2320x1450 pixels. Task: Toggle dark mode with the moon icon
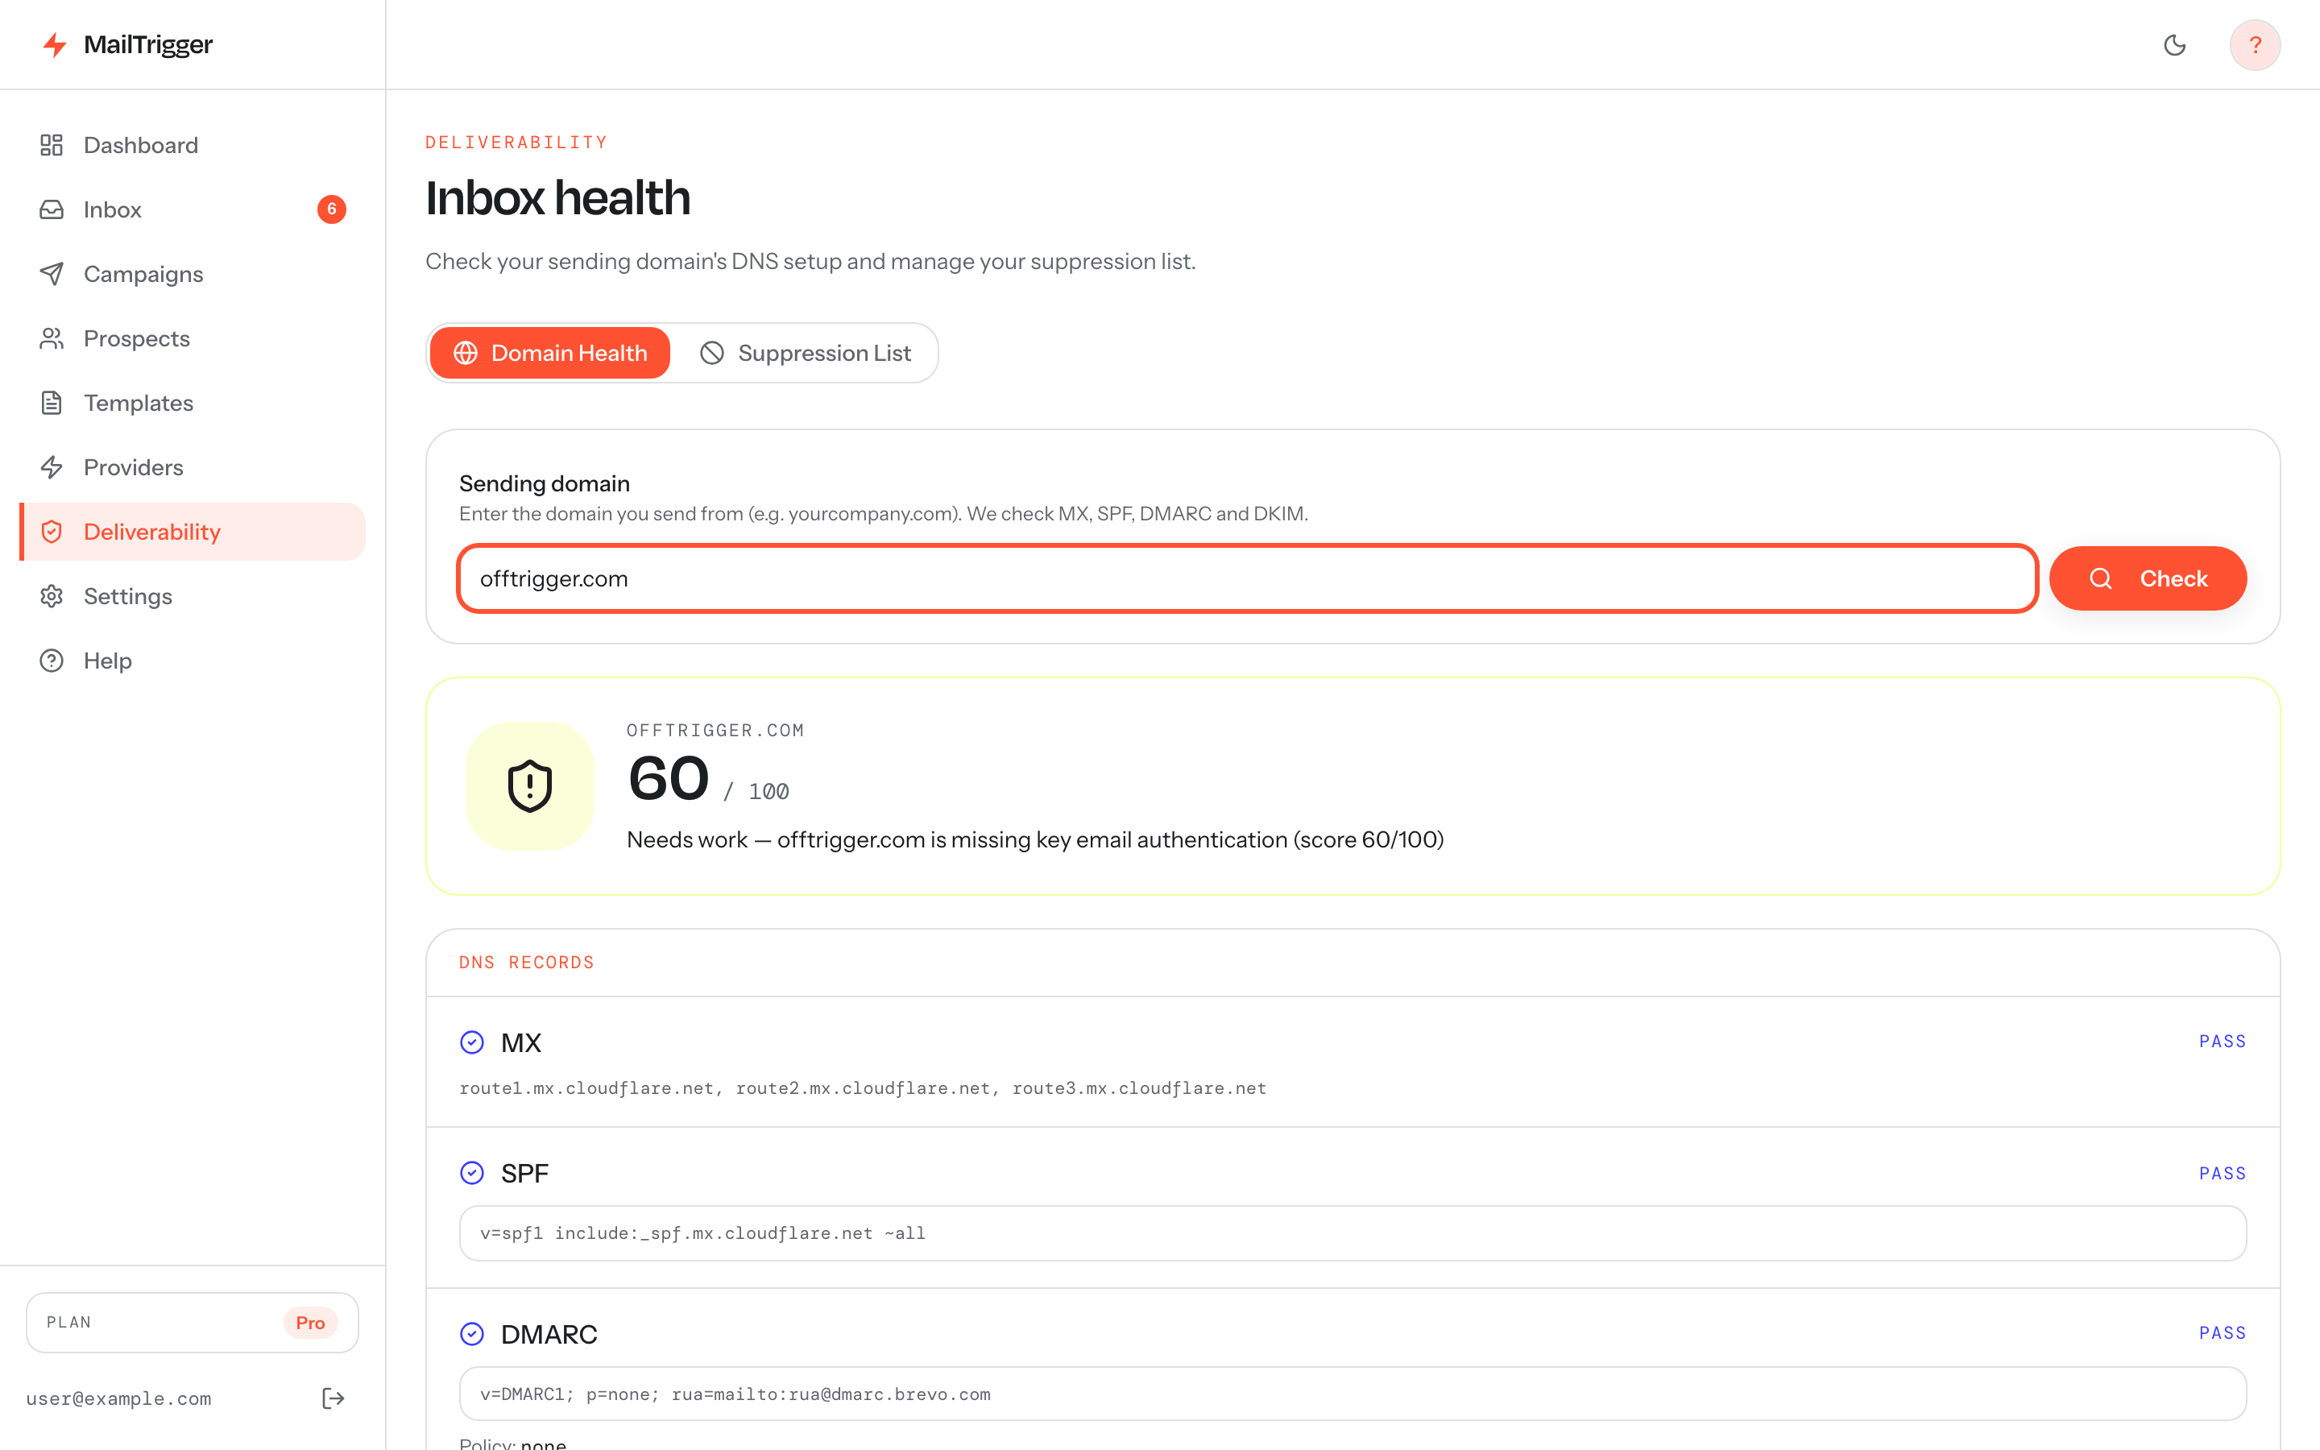(x=2174, y=45)
